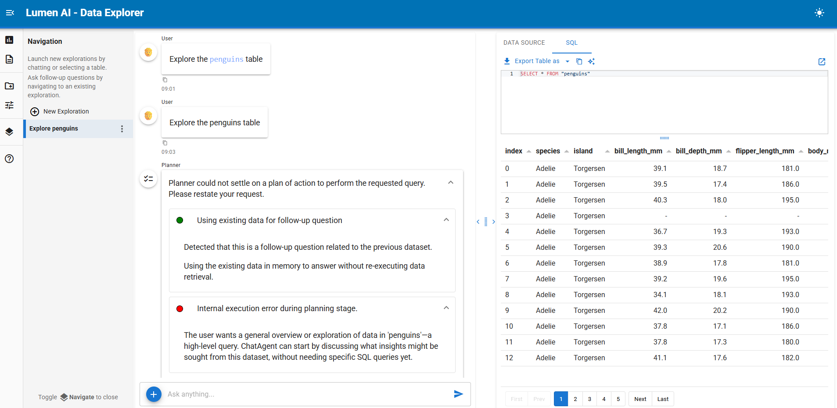Copy the SQL query to clipboard

579,61
